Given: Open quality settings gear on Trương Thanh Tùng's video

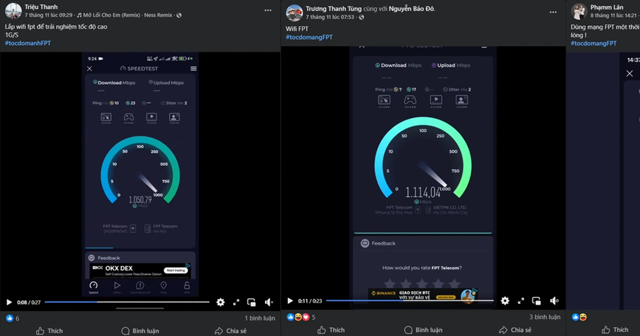Looking at the screenshot, I should coord(505,301).
